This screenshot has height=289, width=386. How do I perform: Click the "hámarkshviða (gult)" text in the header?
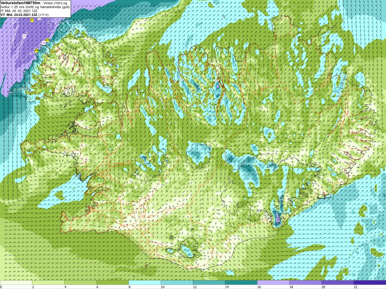[x=55, y=7]
